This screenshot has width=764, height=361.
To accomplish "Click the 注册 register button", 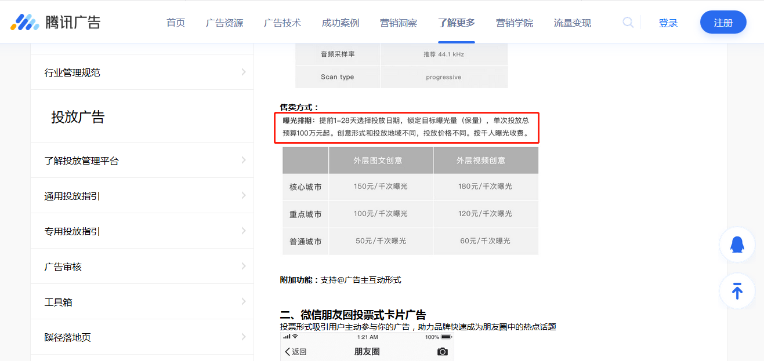I will (x=723, y=23).
